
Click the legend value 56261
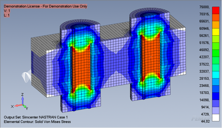point(204,35)
